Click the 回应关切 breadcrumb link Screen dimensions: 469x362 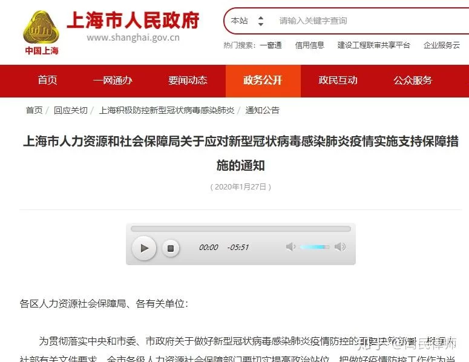click(70, 110)
